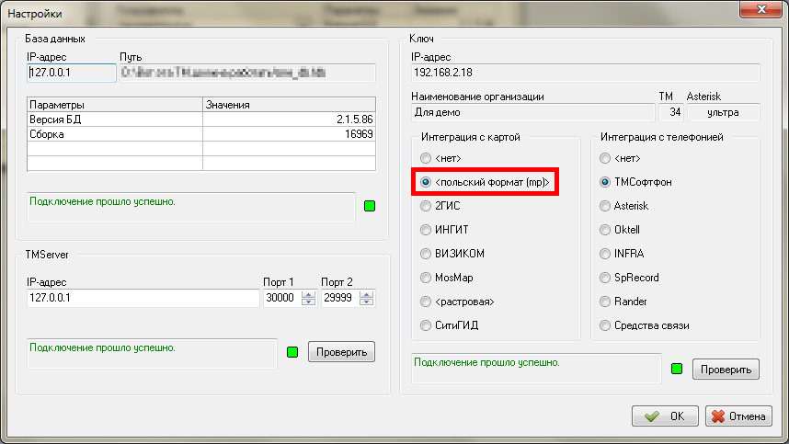
Task: Click the green database connection status indicator
Action: 370,206
